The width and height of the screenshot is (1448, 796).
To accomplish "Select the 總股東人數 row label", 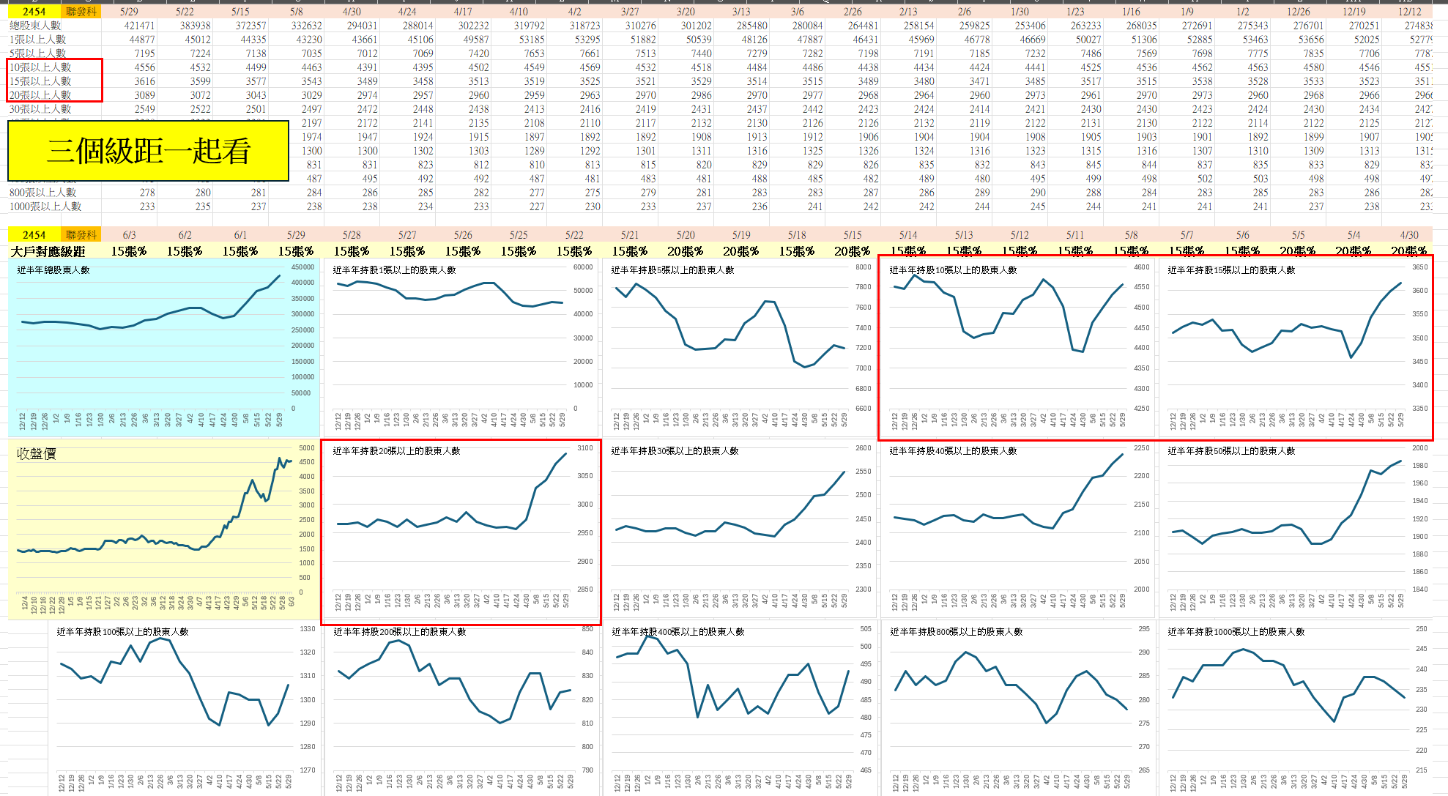I will tap(35, 26).
